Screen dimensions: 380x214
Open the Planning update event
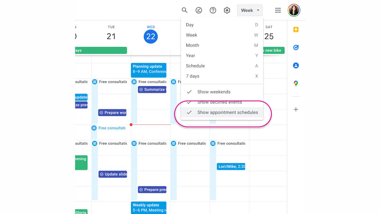click(148, 70)
